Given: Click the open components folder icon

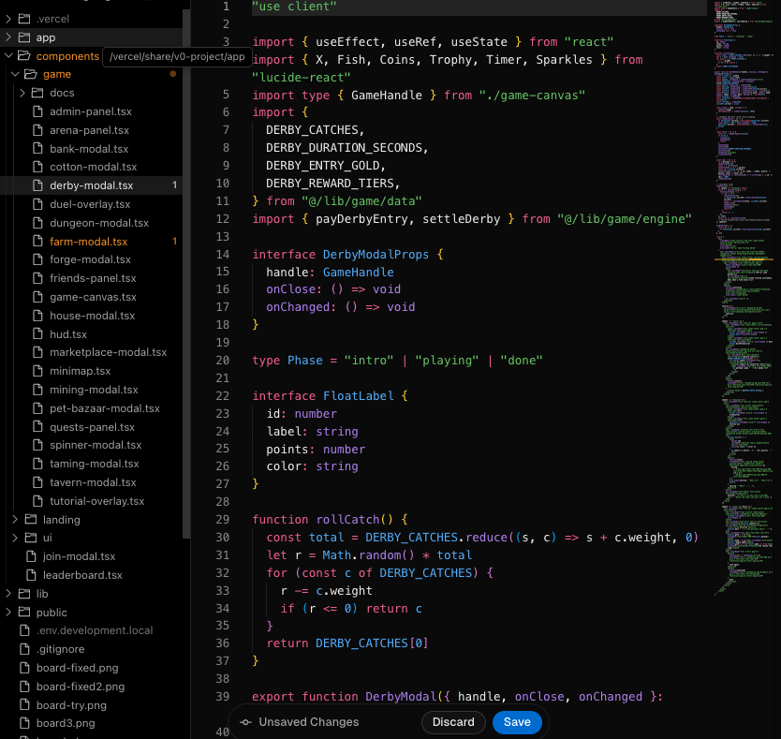Looking at the screenshot, I should (24, 56).
